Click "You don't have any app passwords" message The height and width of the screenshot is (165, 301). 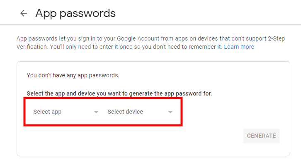point(73,75)
